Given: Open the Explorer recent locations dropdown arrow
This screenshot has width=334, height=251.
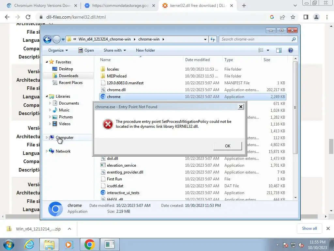Looking at the screenshot, I should pyautogui.click(x=63, y=40).
